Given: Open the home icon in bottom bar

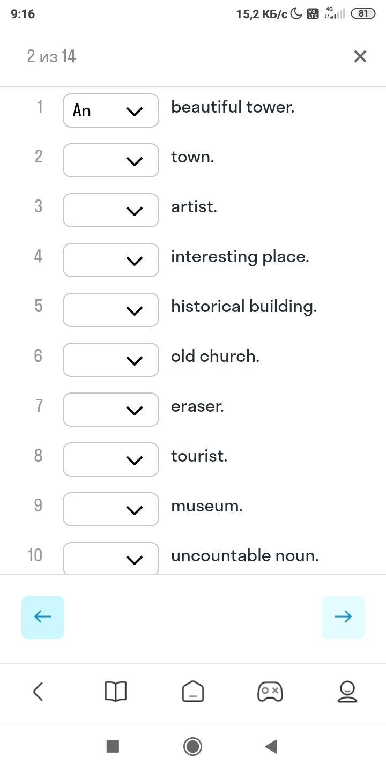Looking at the screenshot, I should 193,692.
